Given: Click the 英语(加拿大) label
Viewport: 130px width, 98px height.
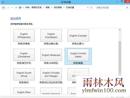Looking at the screenshot, I should [x=78, y=44].
